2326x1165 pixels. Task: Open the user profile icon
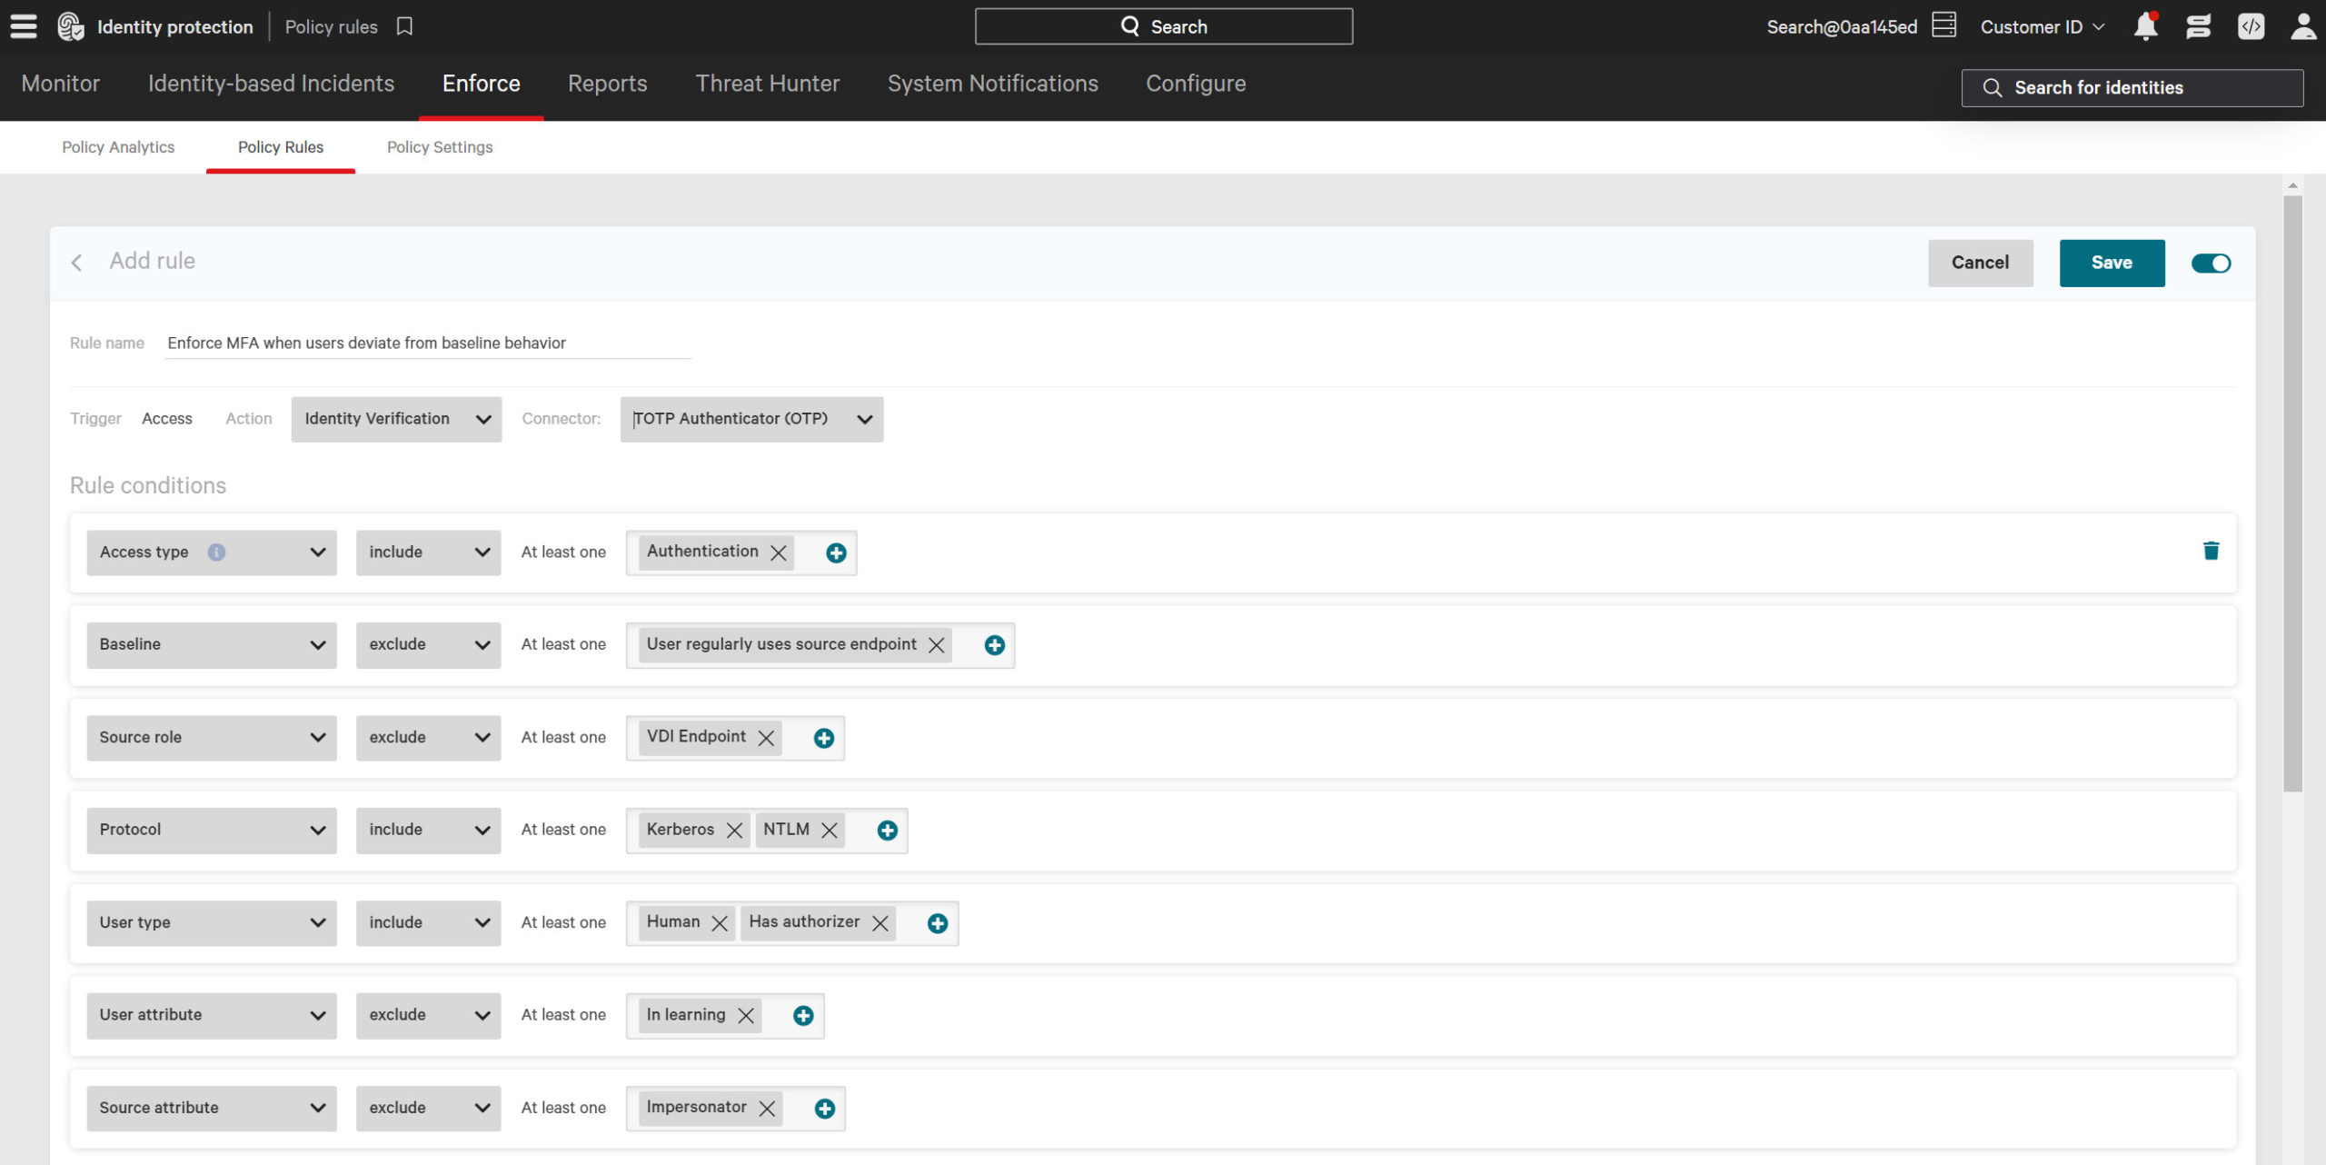pos(2303,26)
